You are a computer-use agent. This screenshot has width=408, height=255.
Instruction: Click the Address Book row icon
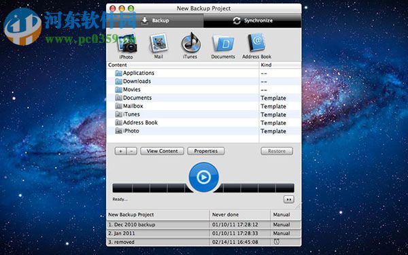pyautogui.click(x=118, y=123)
